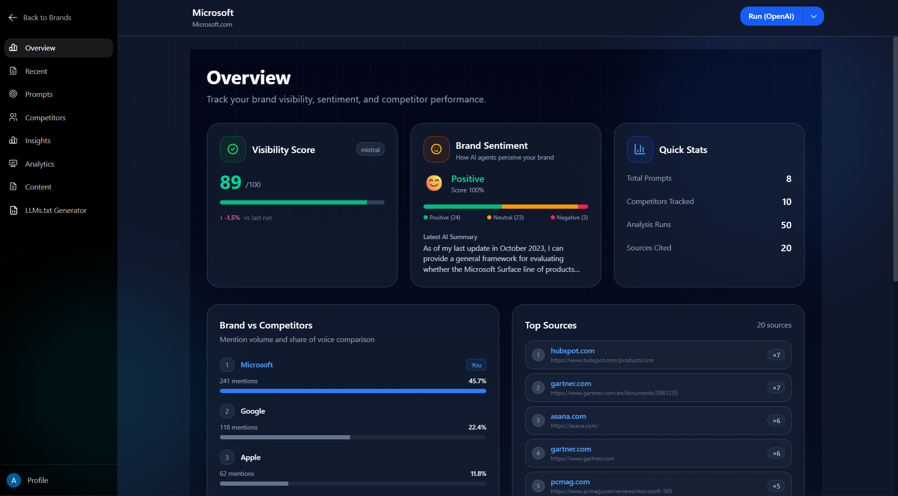Click the -1.5% vs last run indicator
The width and height of the screenshot is (898, 496).
click(246, 218)
